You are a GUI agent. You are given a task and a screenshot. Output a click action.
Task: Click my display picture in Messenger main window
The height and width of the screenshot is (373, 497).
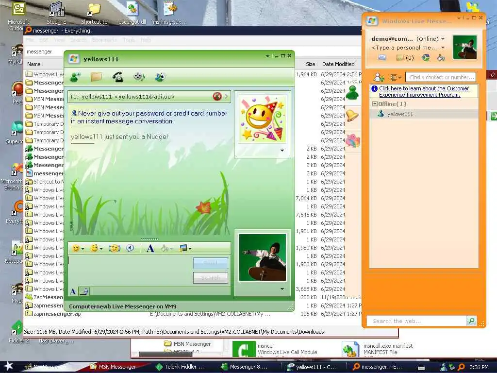[x=464, y=47]
